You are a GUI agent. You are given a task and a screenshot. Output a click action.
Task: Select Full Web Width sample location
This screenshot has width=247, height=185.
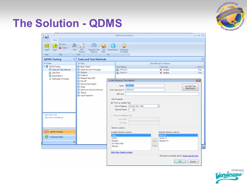tap(131, 143)
